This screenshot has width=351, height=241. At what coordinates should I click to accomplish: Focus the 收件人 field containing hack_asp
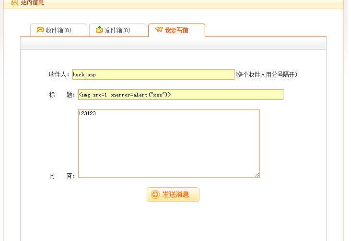click(x=153, y=74)
